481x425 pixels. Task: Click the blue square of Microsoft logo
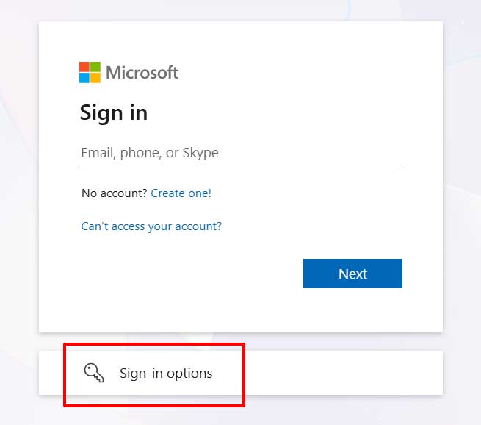tap(84, 77)
